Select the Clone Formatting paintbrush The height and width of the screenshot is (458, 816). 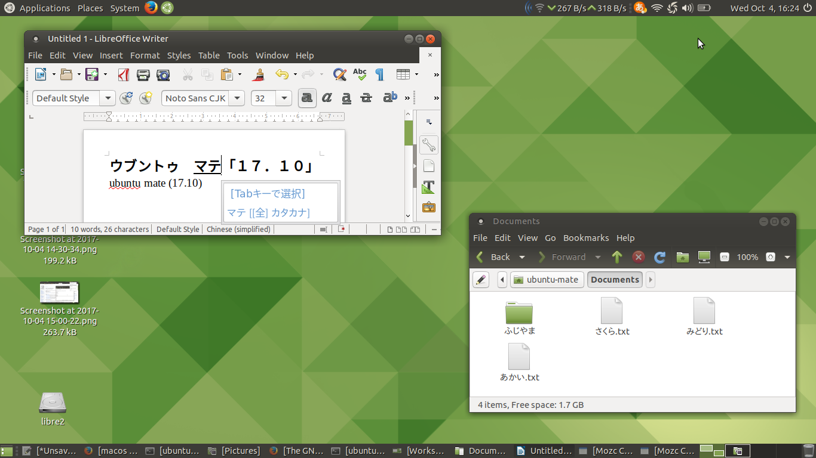pyautogui.click(x=259, y=75)
